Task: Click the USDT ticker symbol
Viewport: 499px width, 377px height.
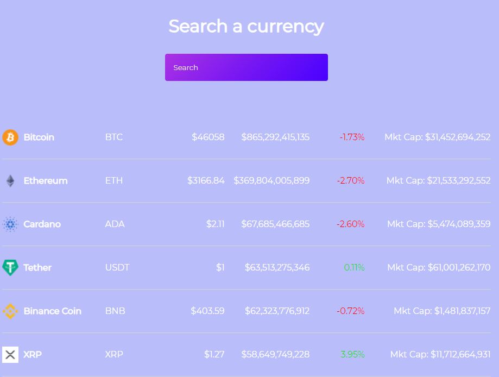Action: 117,267
